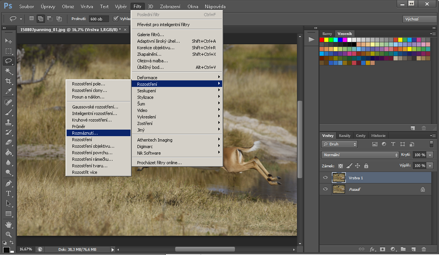The image size is (439, 255).
Task: Select the Pen tool
Action: point(8,183)
